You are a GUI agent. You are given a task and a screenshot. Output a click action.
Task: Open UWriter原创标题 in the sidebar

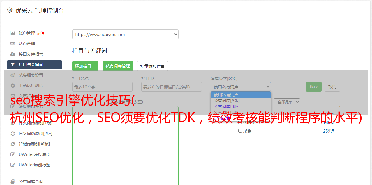click(x=34, y=165)
